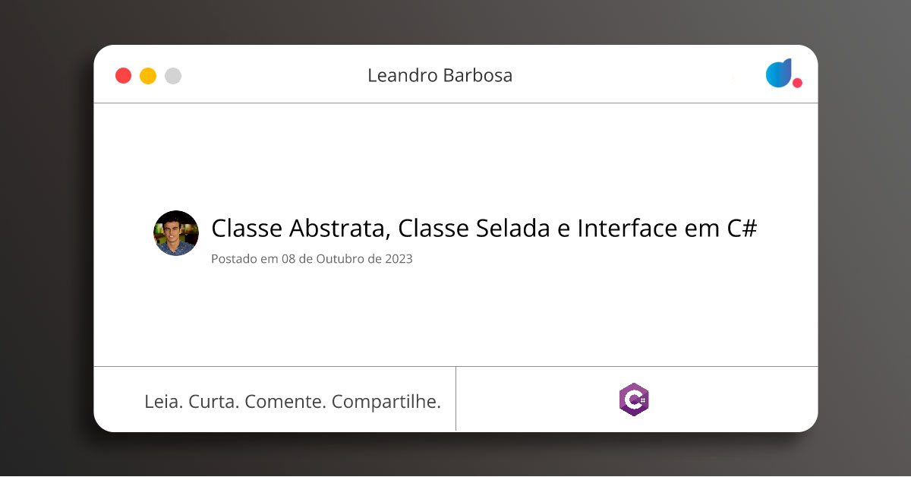The height and width of the screenshot is (477, 911).
Task: Click the vertical divider in the footer
Action: 455,399
